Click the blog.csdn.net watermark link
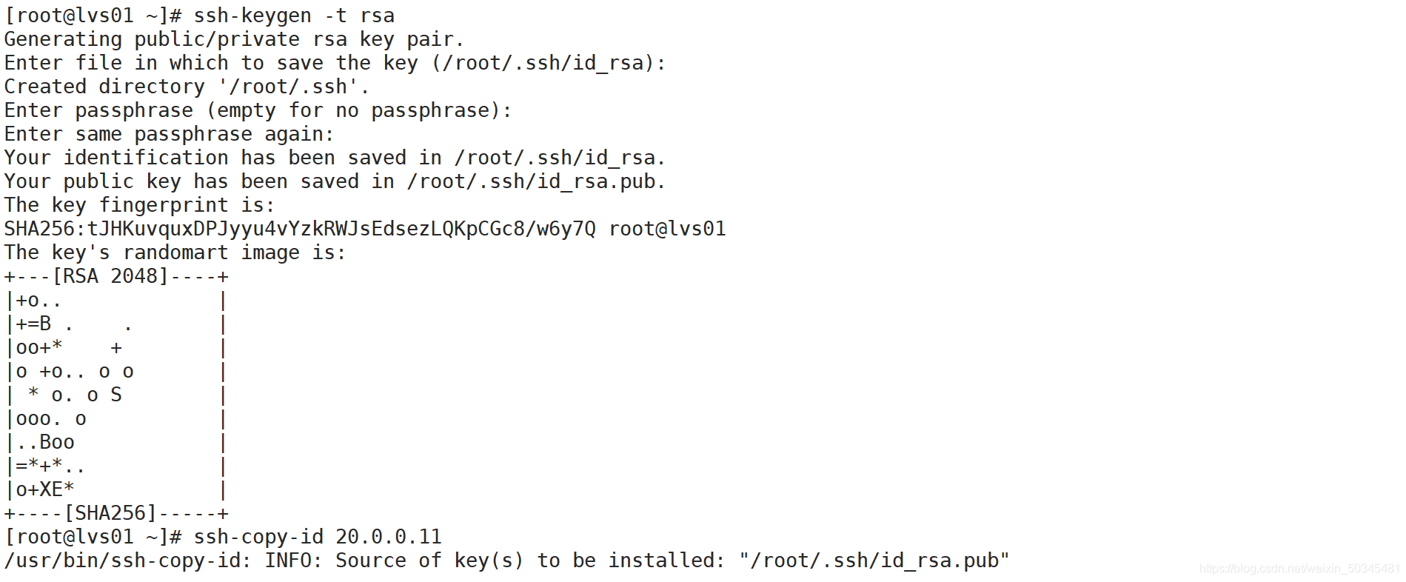The image size is (1406, 582). (1299, 569)
